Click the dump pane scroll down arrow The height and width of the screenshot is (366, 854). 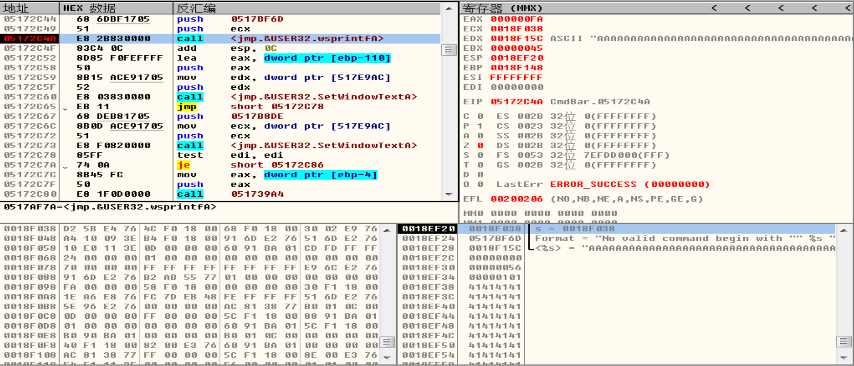coord(387,357)
